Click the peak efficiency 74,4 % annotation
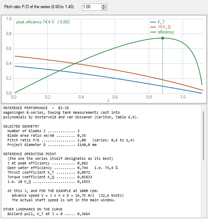 (x=43, y=22)
